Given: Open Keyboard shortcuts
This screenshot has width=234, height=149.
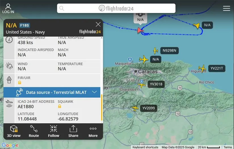Looking at the screenshot, I should coord(145,147).
